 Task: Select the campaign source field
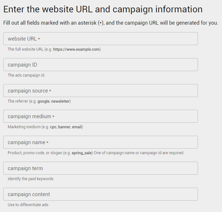(100, 91)
